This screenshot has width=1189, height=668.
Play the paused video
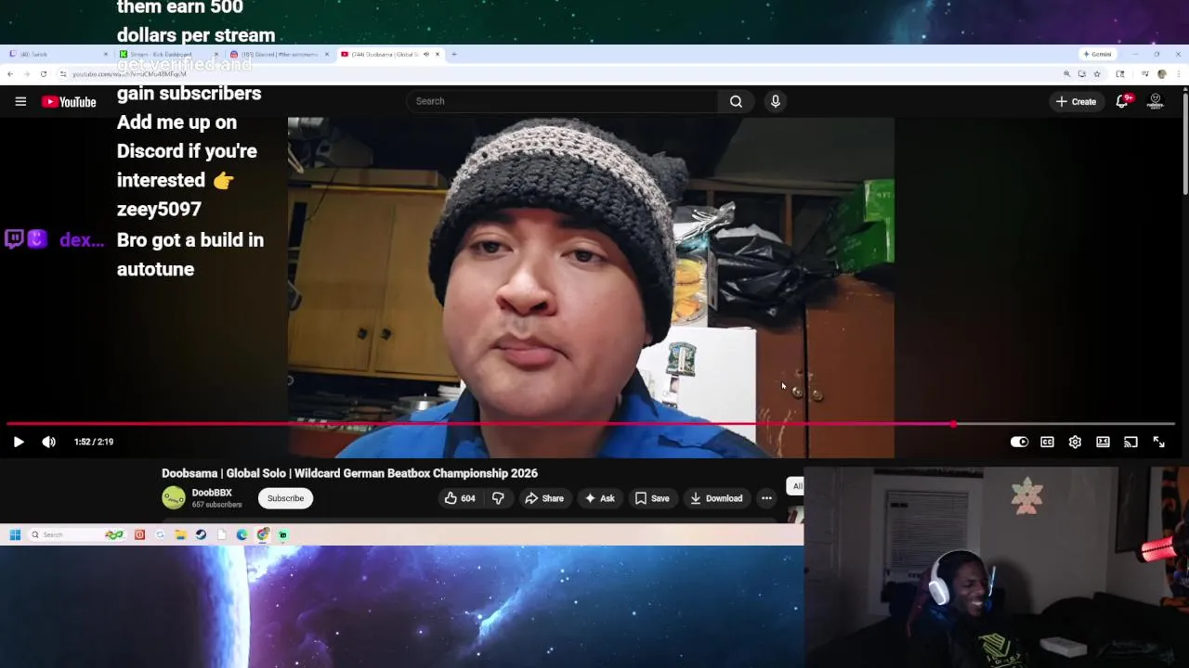point(19,442)
